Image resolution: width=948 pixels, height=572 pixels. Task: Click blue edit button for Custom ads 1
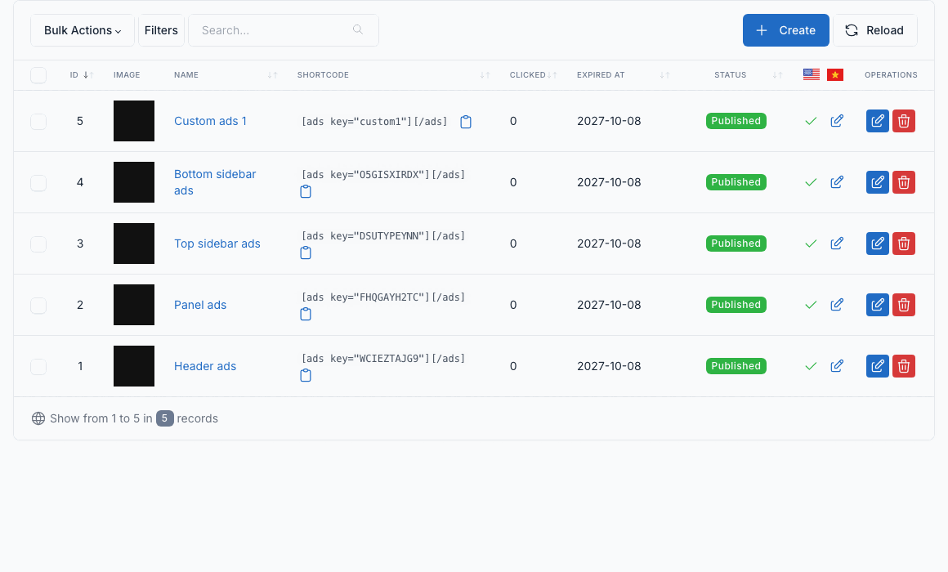(x=877, y=121)
